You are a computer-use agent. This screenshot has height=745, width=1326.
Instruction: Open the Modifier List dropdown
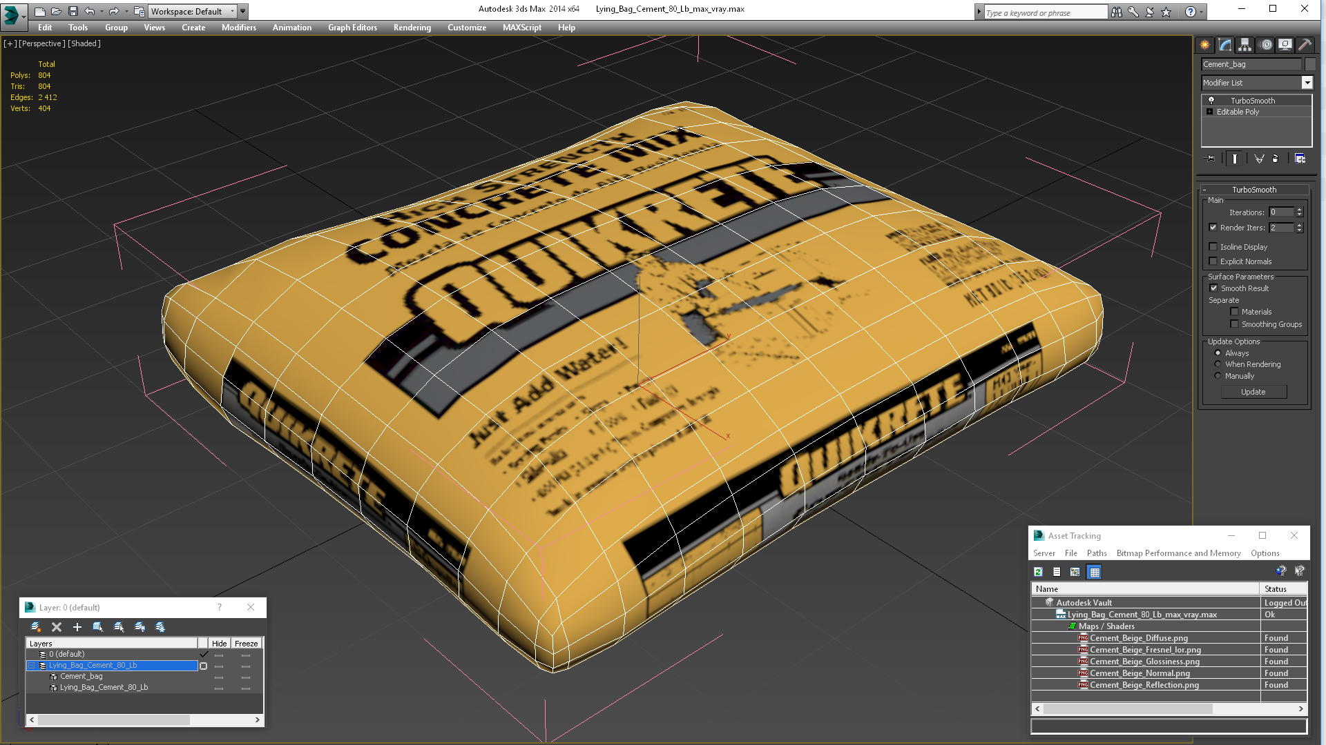click(1307, 83)
